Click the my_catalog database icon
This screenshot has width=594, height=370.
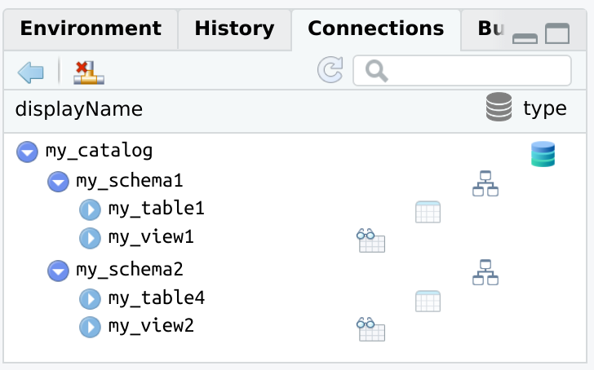pyautogui.click(x=543, y=154)
